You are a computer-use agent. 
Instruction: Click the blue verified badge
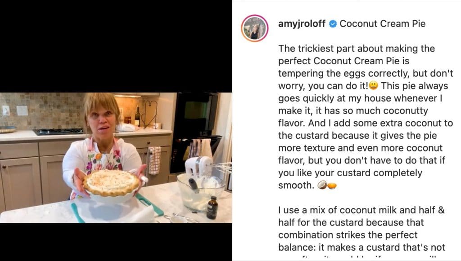pyautogui.click(x=333, y=24)
